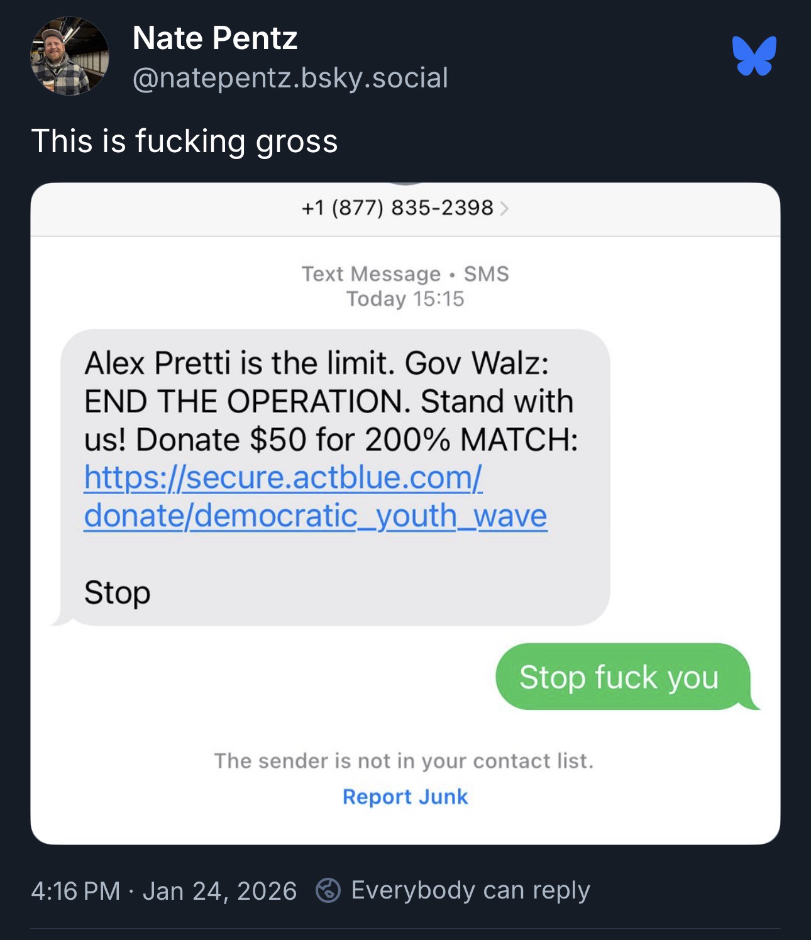Viewport: 811px width, 940px height.
Task: Open the @natepentz.bsky.social handle
Action: (290, 78)
